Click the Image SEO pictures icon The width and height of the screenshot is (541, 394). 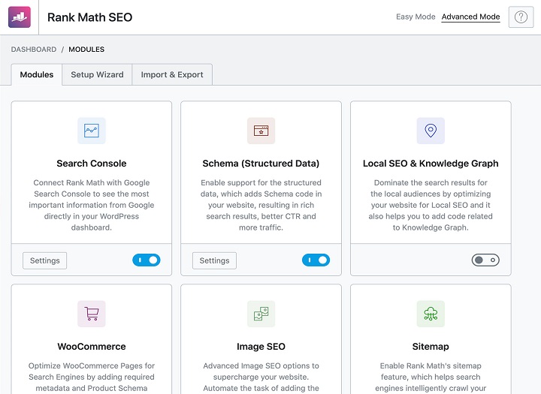pos(261,314)
